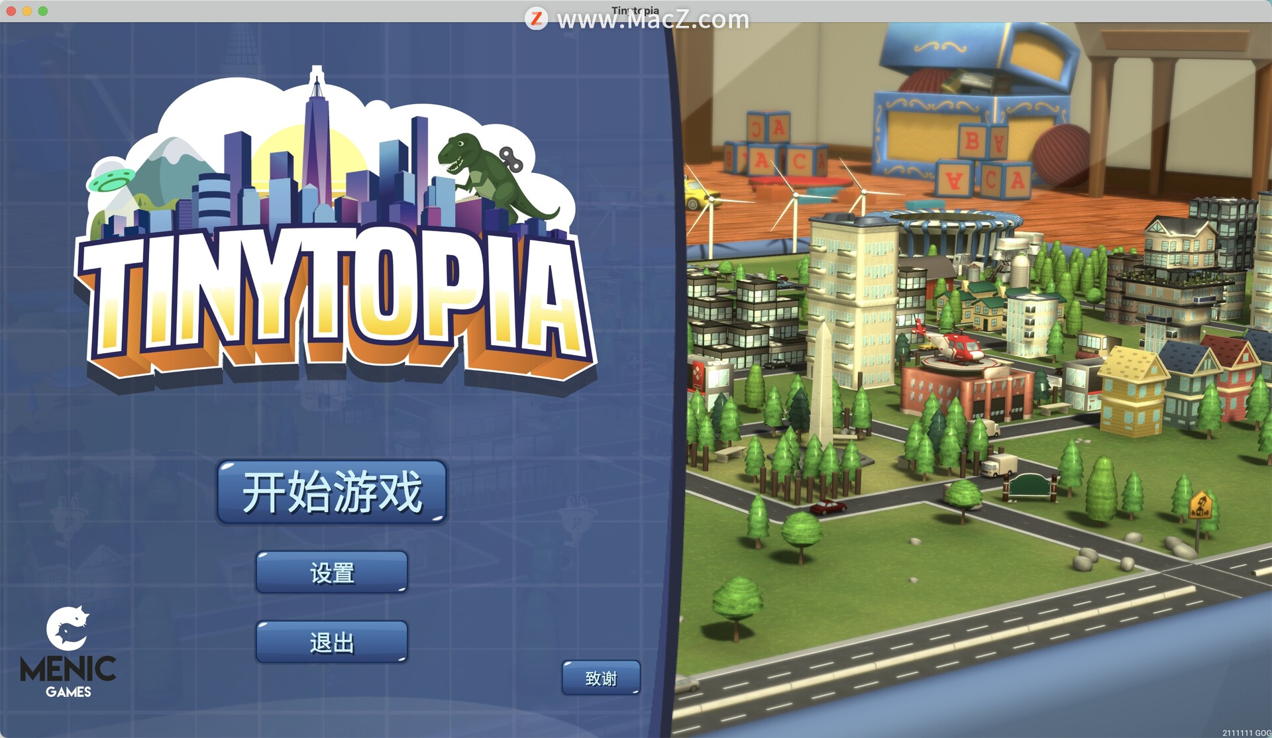1272x738 pixels.
Task: Click the red Z watermark icon
Action: point(536,19)
